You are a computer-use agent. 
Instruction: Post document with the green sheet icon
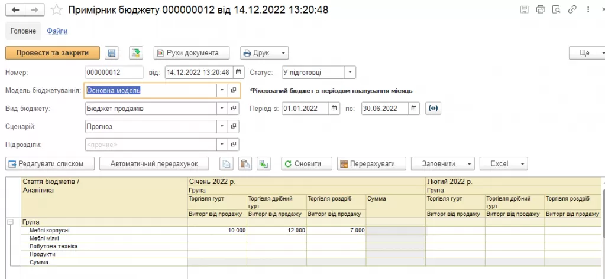coord(136,53)
